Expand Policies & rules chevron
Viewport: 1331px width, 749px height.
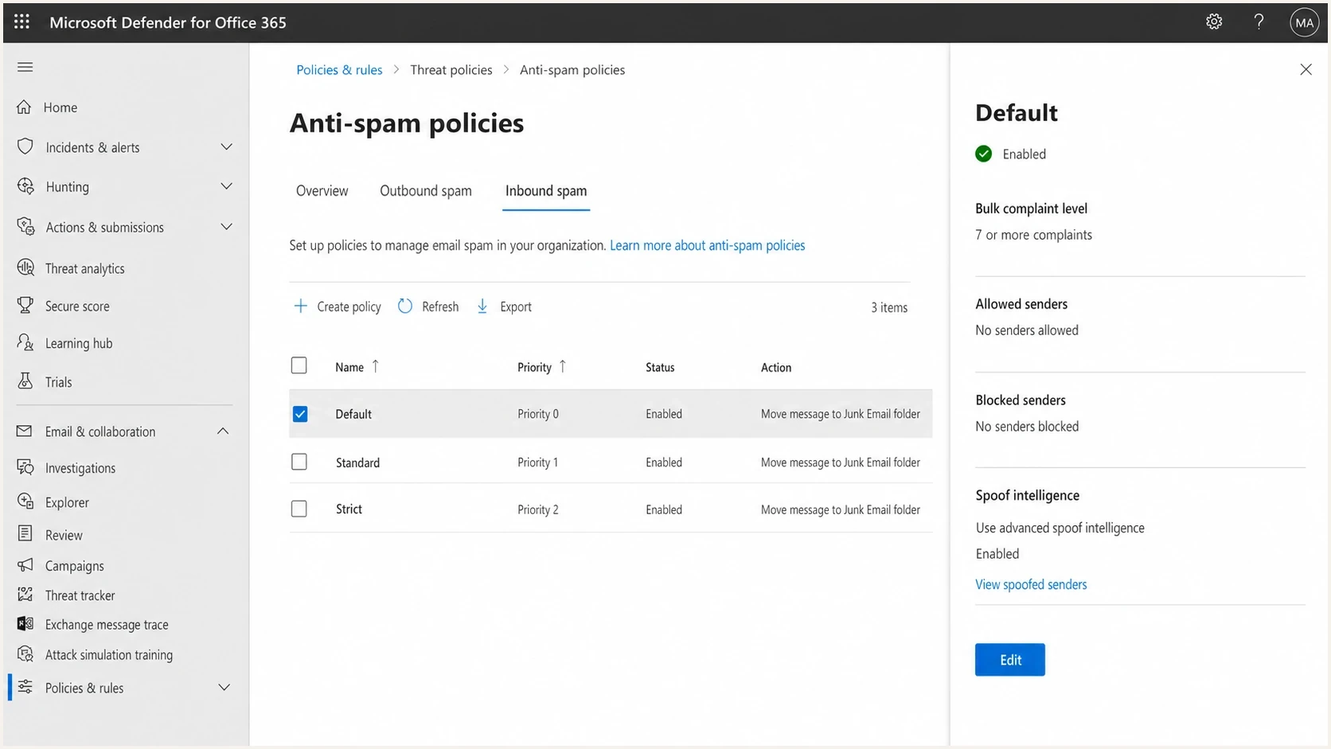224,687
